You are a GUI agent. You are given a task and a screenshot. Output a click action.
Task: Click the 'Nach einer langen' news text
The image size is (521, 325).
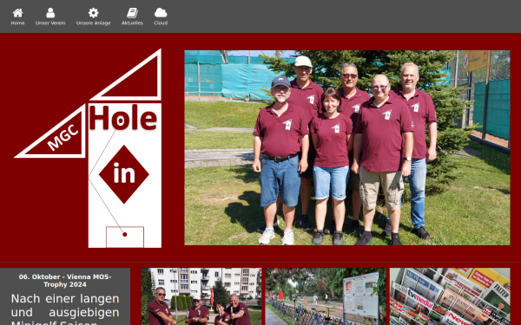[65, 309]
